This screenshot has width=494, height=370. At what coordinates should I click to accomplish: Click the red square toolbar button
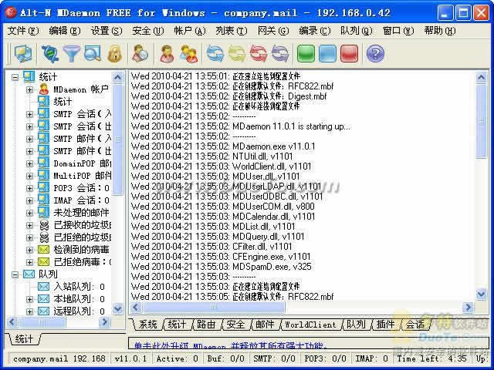(349, 53)
